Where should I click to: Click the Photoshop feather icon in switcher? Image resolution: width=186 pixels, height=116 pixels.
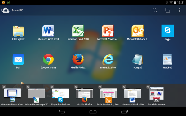coord(36,100)
